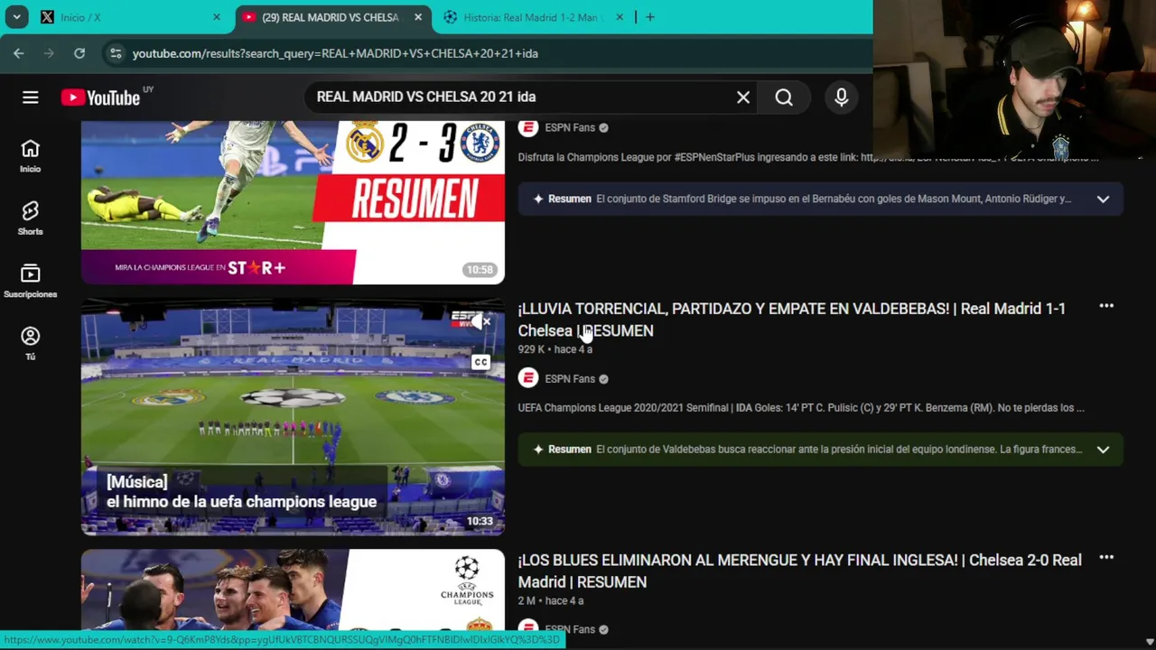The width and height of the screenshot is (1156, 650).
Task: Focus the browser address bar URL
Action: (x=335, y=53)
